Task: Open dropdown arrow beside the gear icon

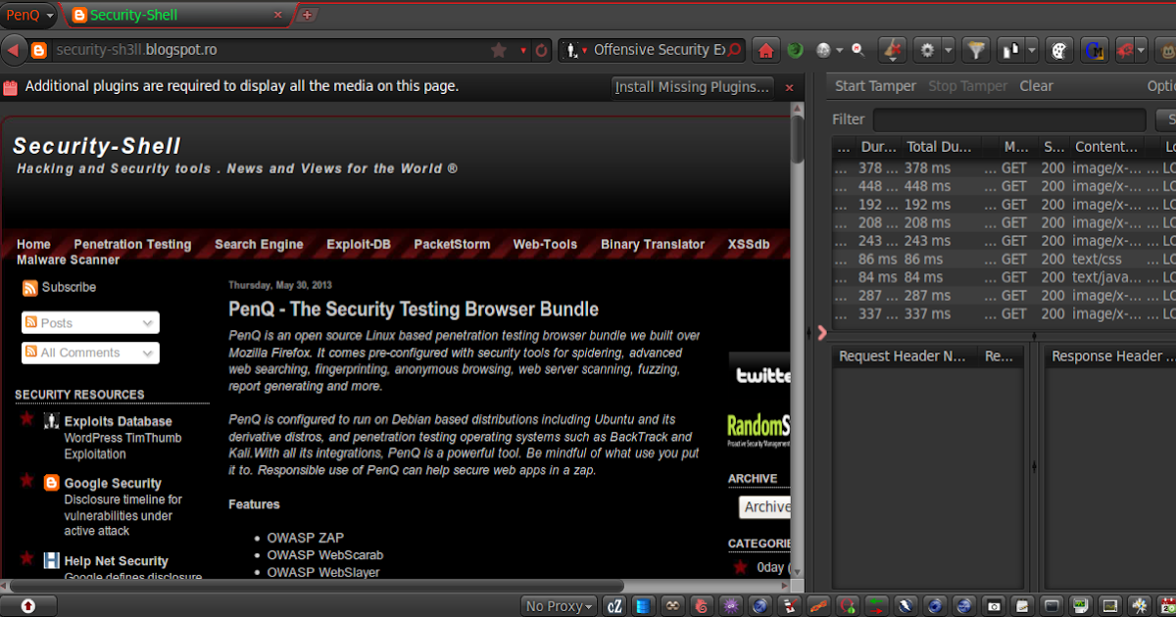Action: click(949, 50)
